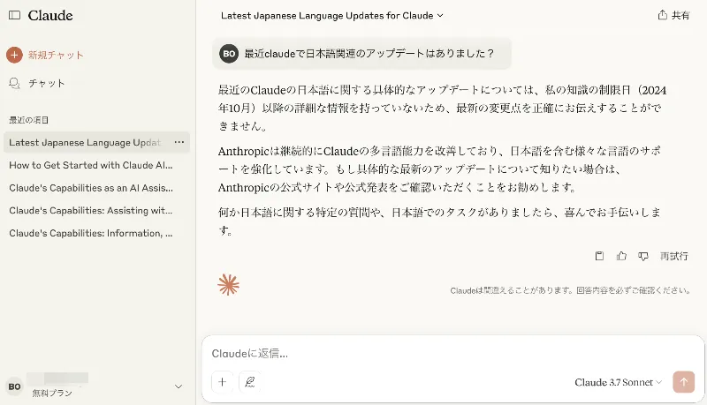Open the writing style selector icon

pos(249,382)
